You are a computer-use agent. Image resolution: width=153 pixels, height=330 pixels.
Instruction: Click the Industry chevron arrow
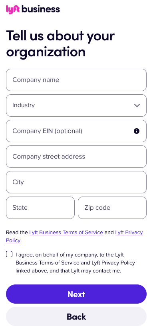[137, 105]
